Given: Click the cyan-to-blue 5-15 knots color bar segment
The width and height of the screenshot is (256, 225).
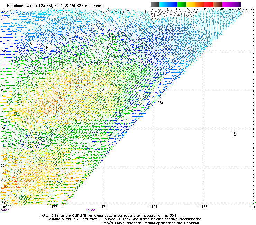Looking at the screenshot, I should pos(168,4).
